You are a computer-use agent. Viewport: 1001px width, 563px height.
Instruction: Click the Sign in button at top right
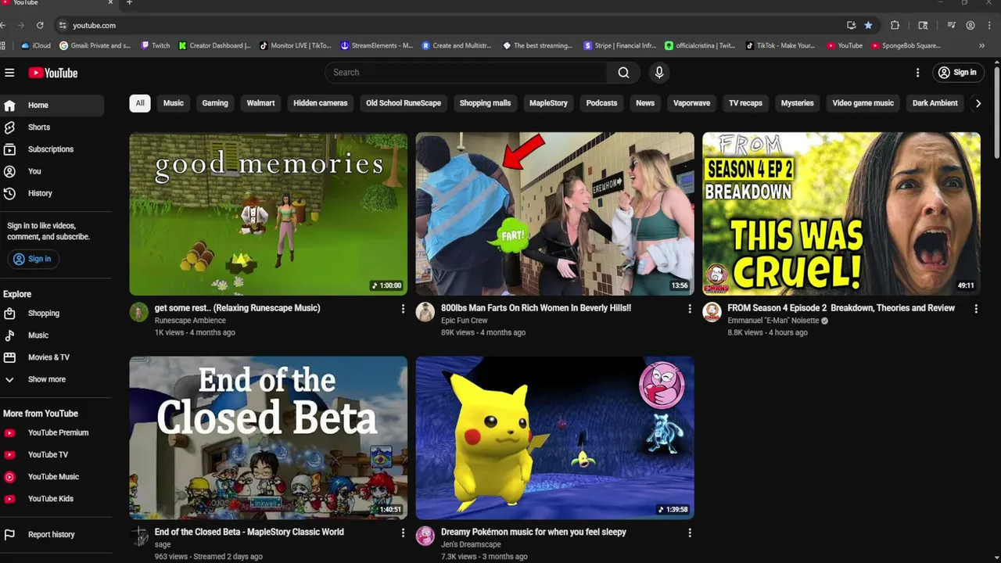pos(957,73)
